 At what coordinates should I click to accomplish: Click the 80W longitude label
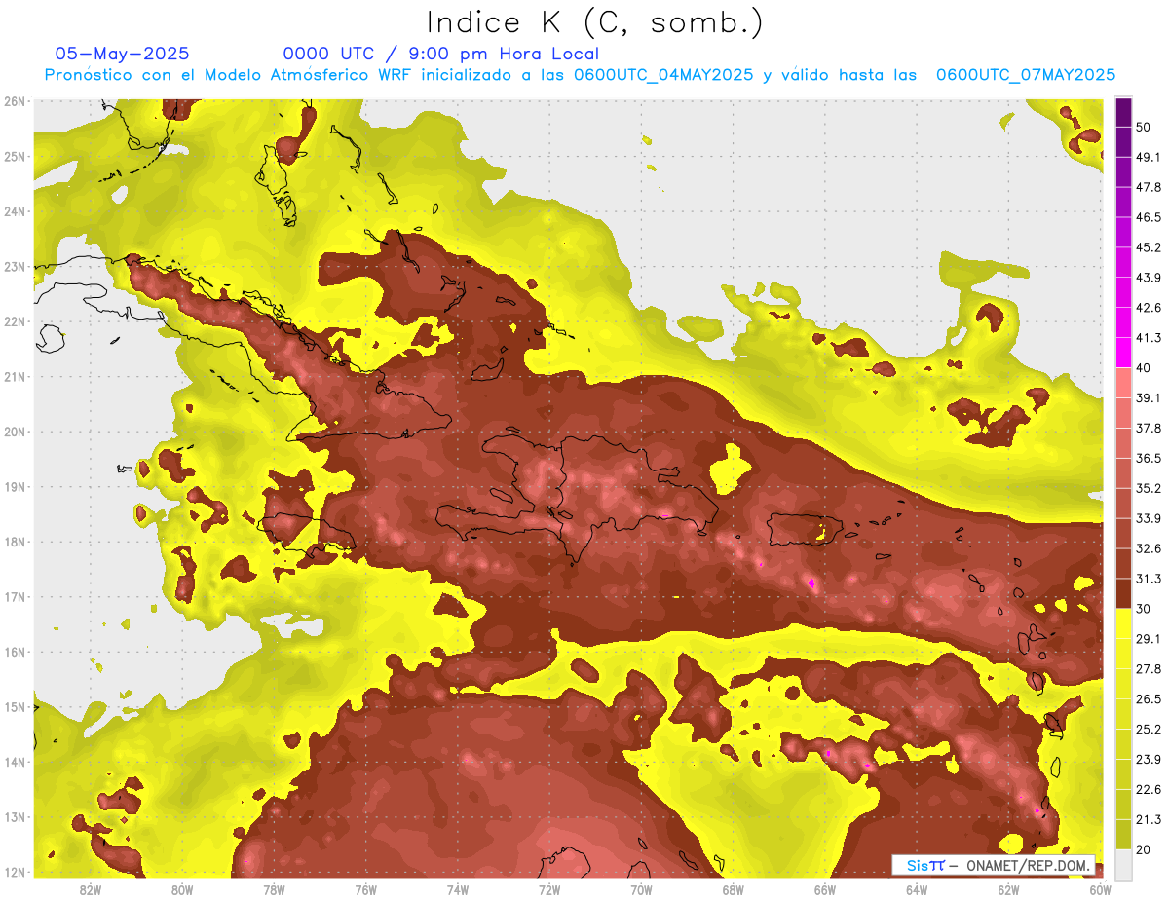(182, 889)
